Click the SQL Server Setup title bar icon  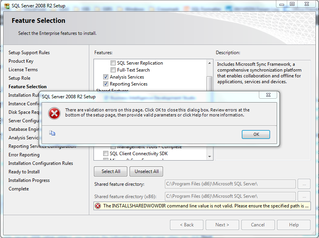coord(7,6)
